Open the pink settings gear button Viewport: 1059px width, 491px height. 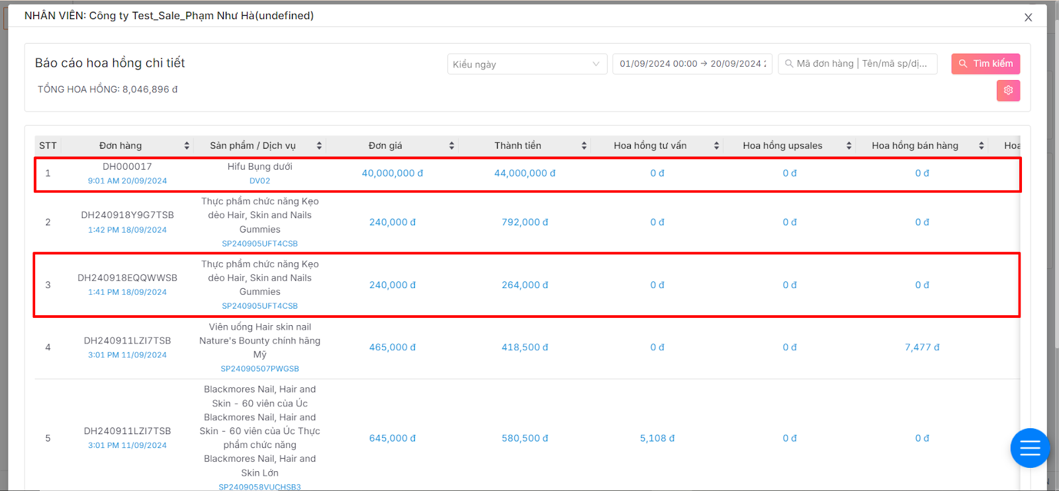coord(1008,91)
